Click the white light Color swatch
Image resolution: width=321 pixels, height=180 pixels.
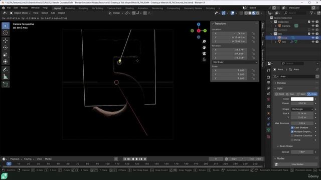click(x=302, y=99)
